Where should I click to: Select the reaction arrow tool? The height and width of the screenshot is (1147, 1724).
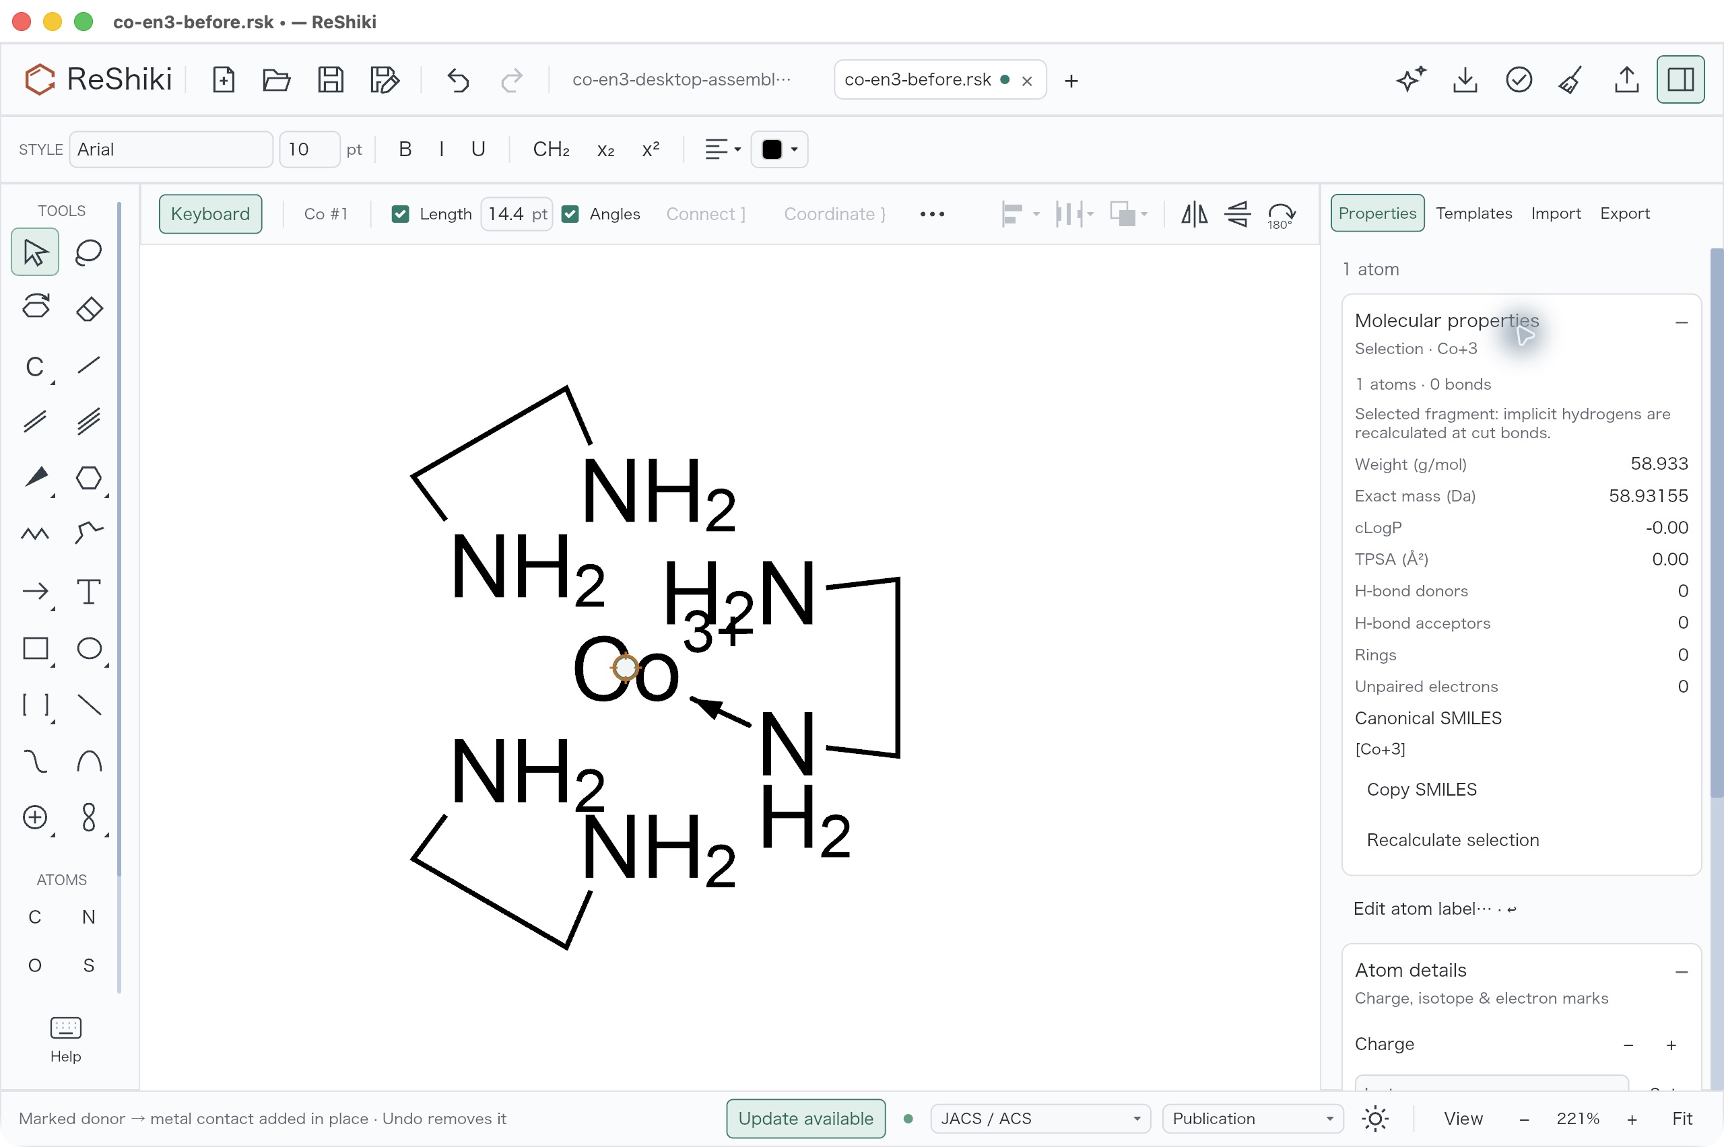(x=34, y=591)
